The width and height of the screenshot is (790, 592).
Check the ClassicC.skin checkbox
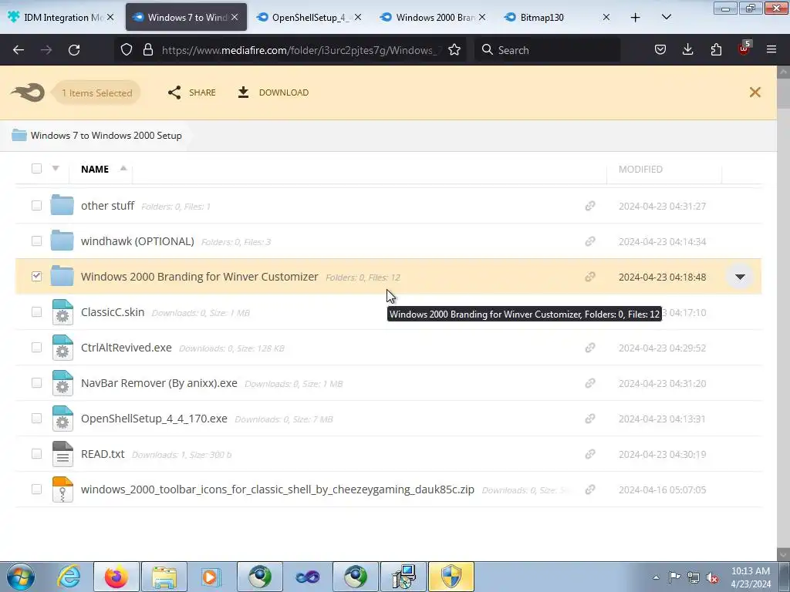36,312
